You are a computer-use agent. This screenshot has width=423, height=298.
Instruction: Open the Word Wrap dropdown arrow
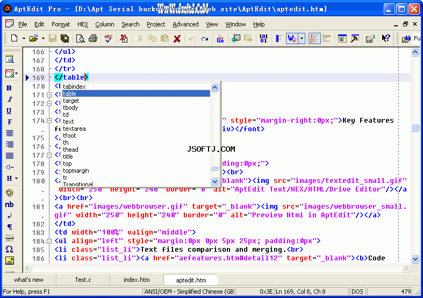point(302,39)
